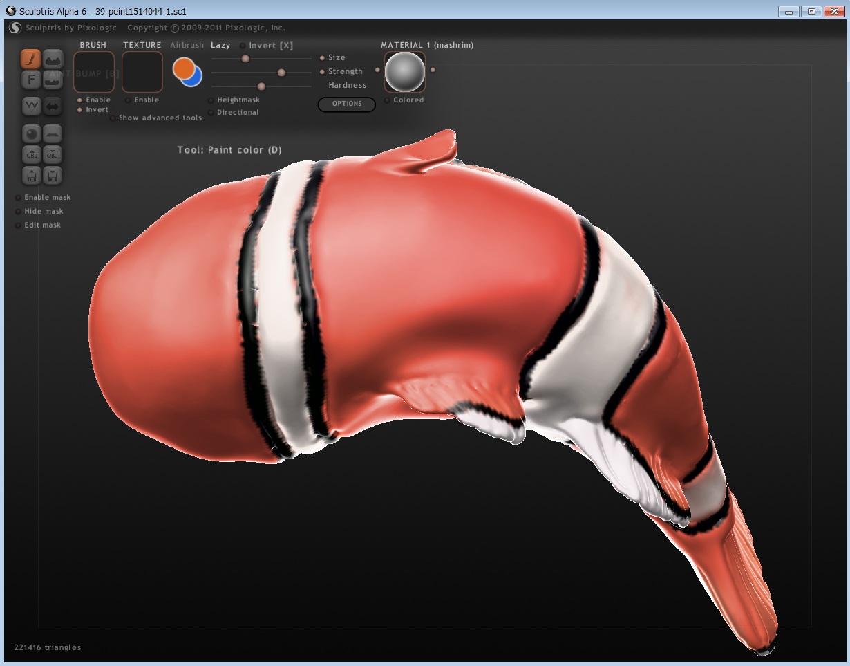Click the '221416 triangles' counter

click(x=48, y=648)
